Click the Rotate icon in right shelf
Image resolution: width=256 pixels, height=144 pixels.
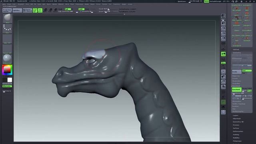tap(223, 87)
